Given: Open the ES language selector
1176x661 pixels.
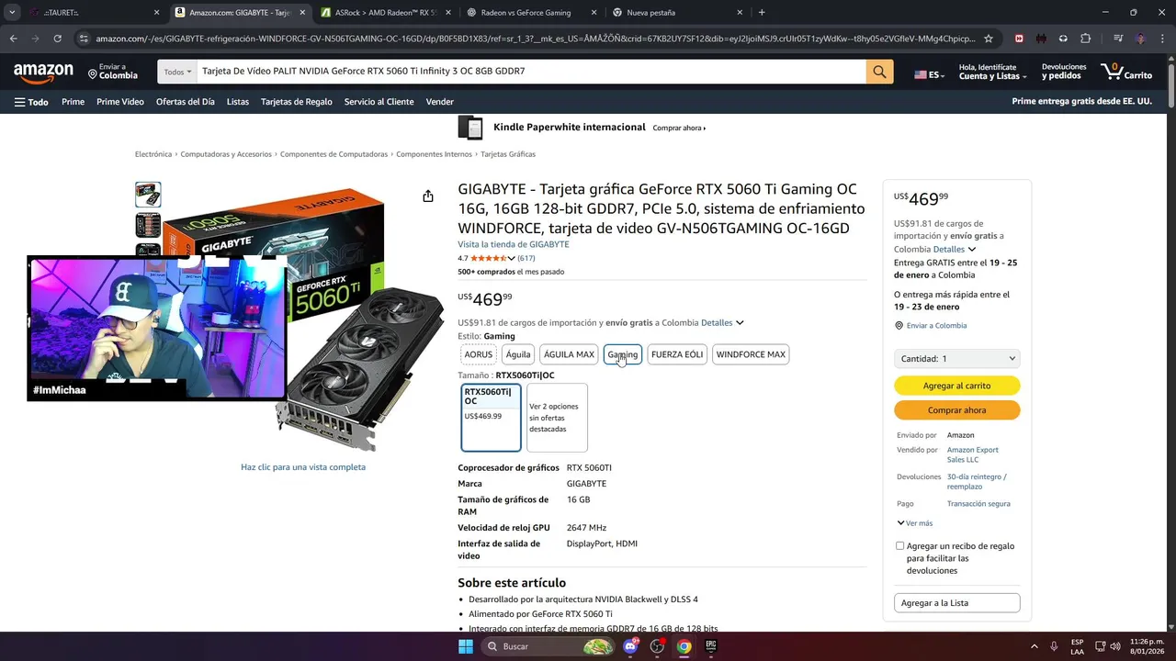Looking at the screenshot, I should point(929,74).
